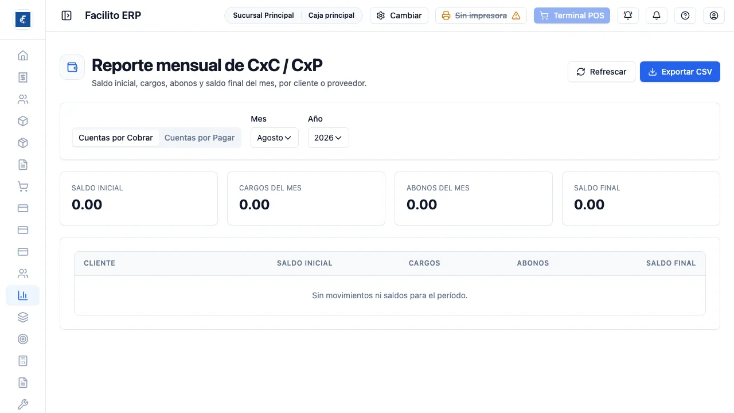
Task: Open the Año dropdown showing 2026
Action: 329,138
